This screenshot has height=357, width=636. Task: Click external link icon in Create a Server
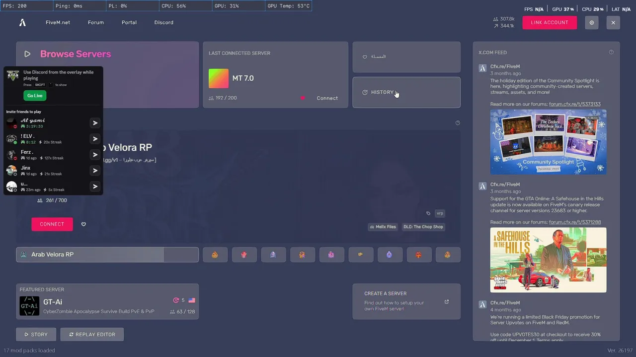point(446,301)
